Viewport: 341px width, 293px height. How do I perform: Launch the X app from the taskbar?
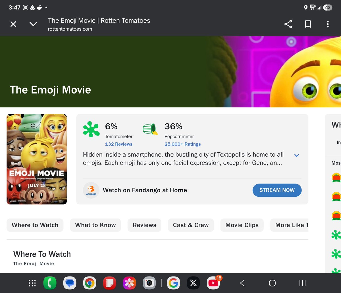(x=194, y=283)
